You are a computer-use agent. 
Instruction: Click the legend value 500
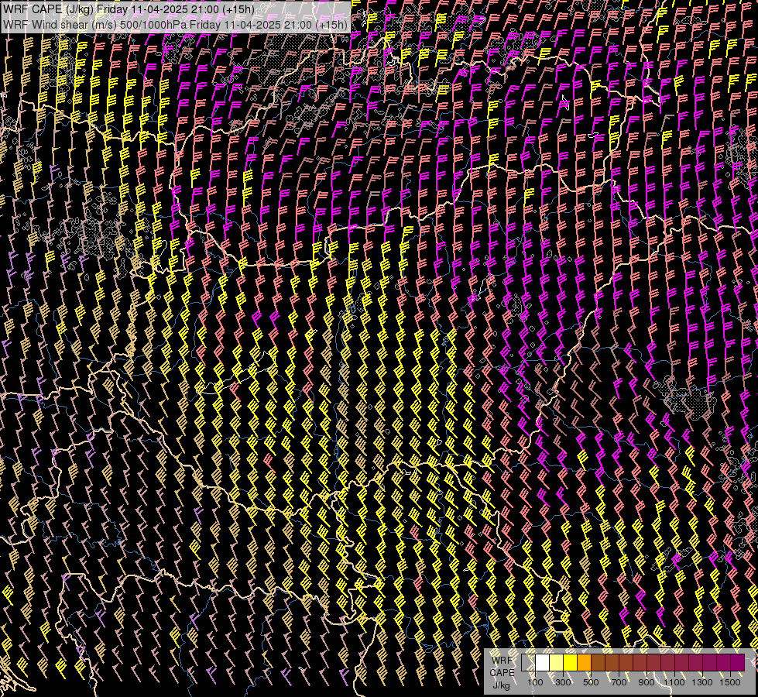tap(591, 682)
